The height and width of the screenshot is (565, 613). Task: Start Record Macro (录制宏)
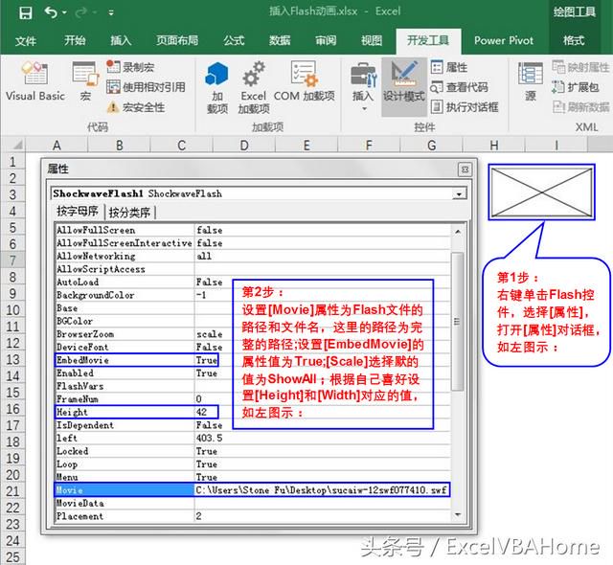pos(130,67)
